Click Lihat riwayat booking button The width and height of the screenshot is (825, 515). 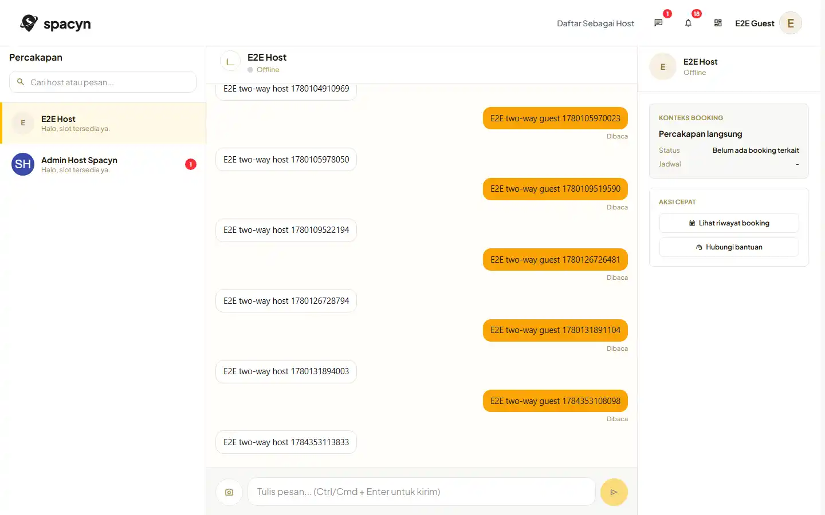tap(729, 223)
